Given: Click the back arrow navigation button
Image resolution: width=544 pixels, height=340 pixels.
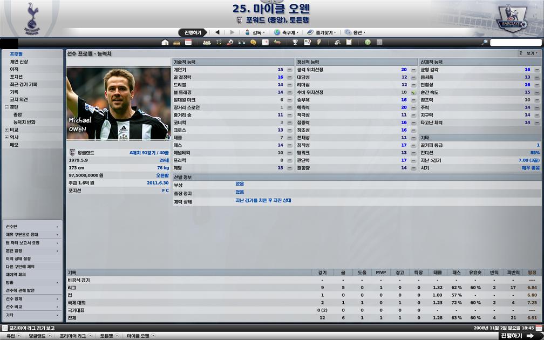Looking at the screenshot, I should (217, 32).
